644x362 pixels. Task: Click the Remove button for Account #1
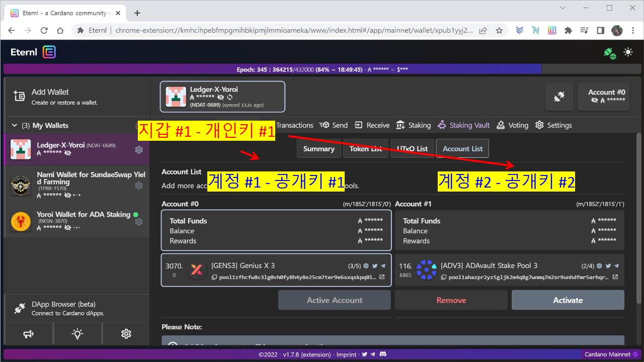(451, 300)
